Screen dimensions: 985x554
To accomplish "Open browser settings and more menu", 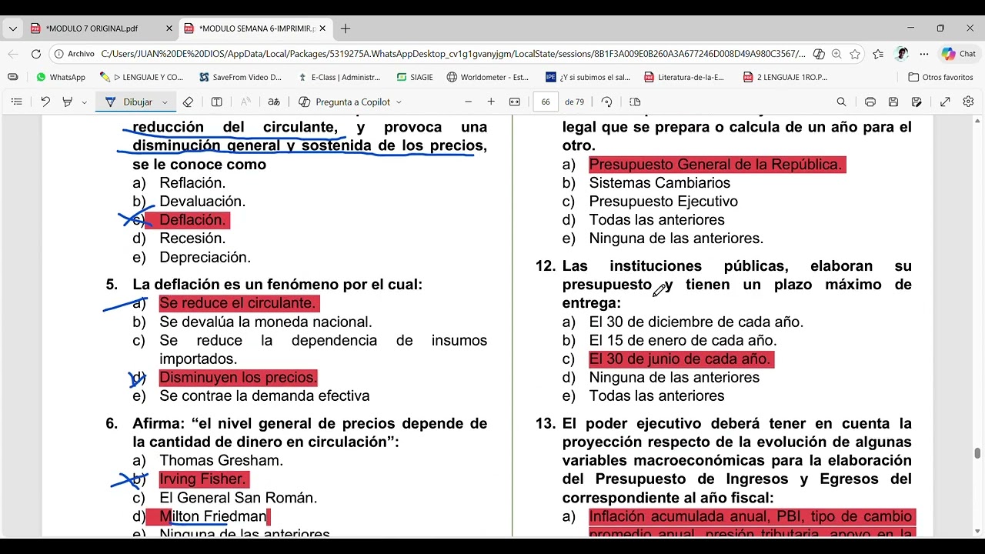I will 924,54.
